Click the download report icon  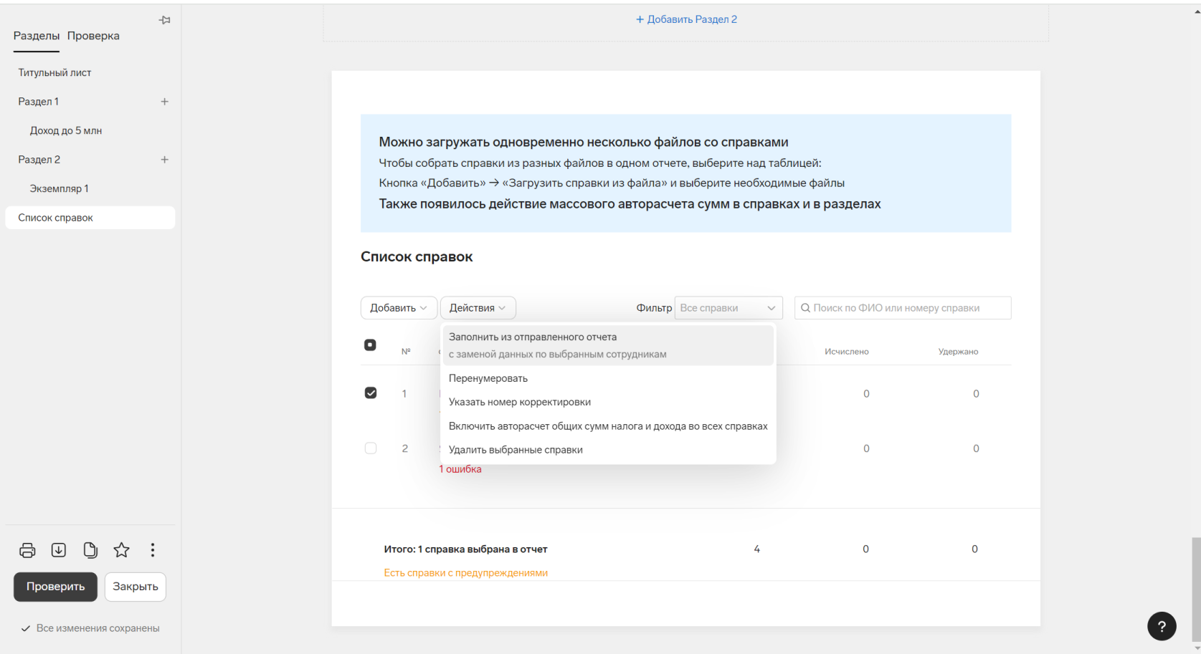click(59, 550)
